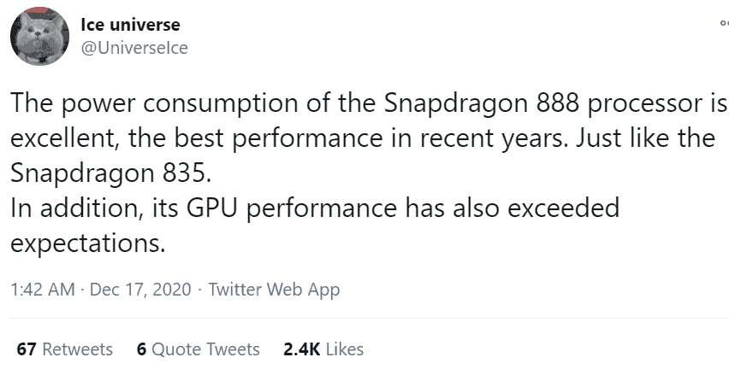
Task: View the 67 Retweets list
Action: coord(65,349)
